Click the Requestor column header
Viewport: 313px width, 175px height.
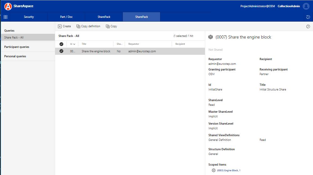coord(133,44)
